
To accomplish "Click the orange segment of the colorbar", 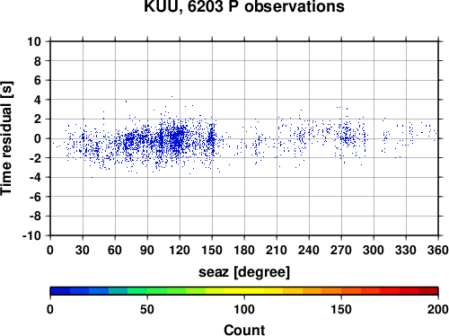I will click(331, 291).
